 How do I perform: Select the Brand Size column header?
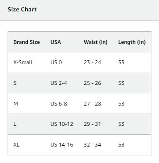click(27, 42)
